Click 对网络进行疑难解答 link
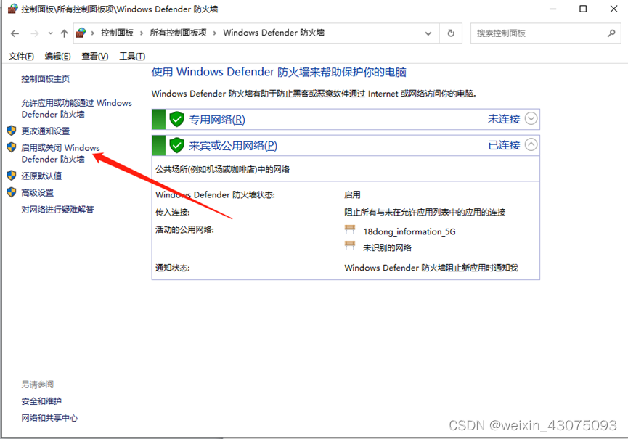This screenshot has width=628, height=439. (x=57, y=209)
